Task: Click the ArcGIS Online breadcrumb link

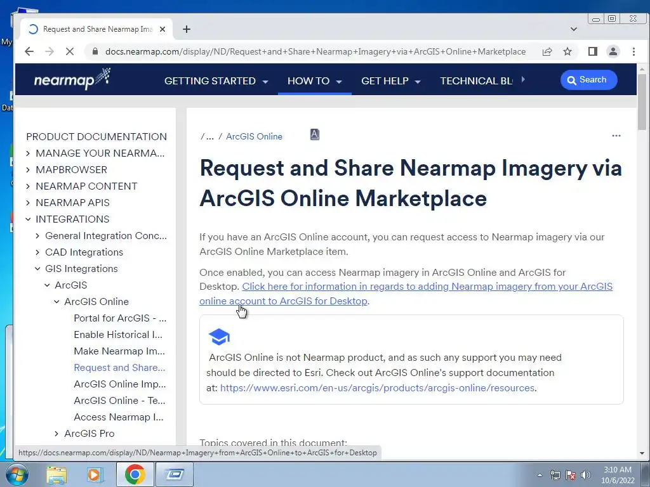Action: coord(254,137)
